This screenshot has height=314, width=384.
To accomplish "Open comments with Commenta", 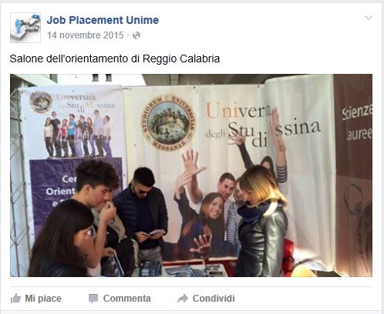I will pos(126,299).
